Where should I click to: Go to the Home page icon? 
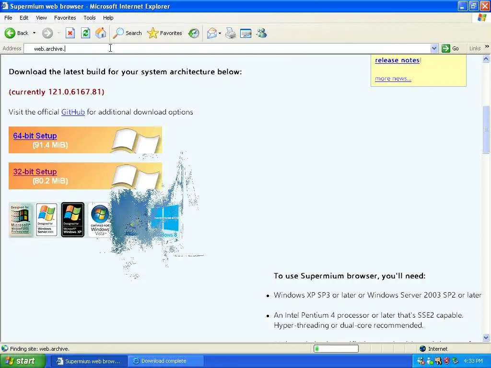pyautogui.click(x=101, y=33)
